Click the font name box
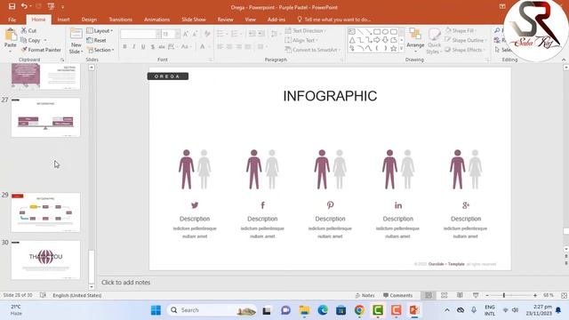This screenshot has width=569, height=320. pyautogui.click(x=139, y=34)
